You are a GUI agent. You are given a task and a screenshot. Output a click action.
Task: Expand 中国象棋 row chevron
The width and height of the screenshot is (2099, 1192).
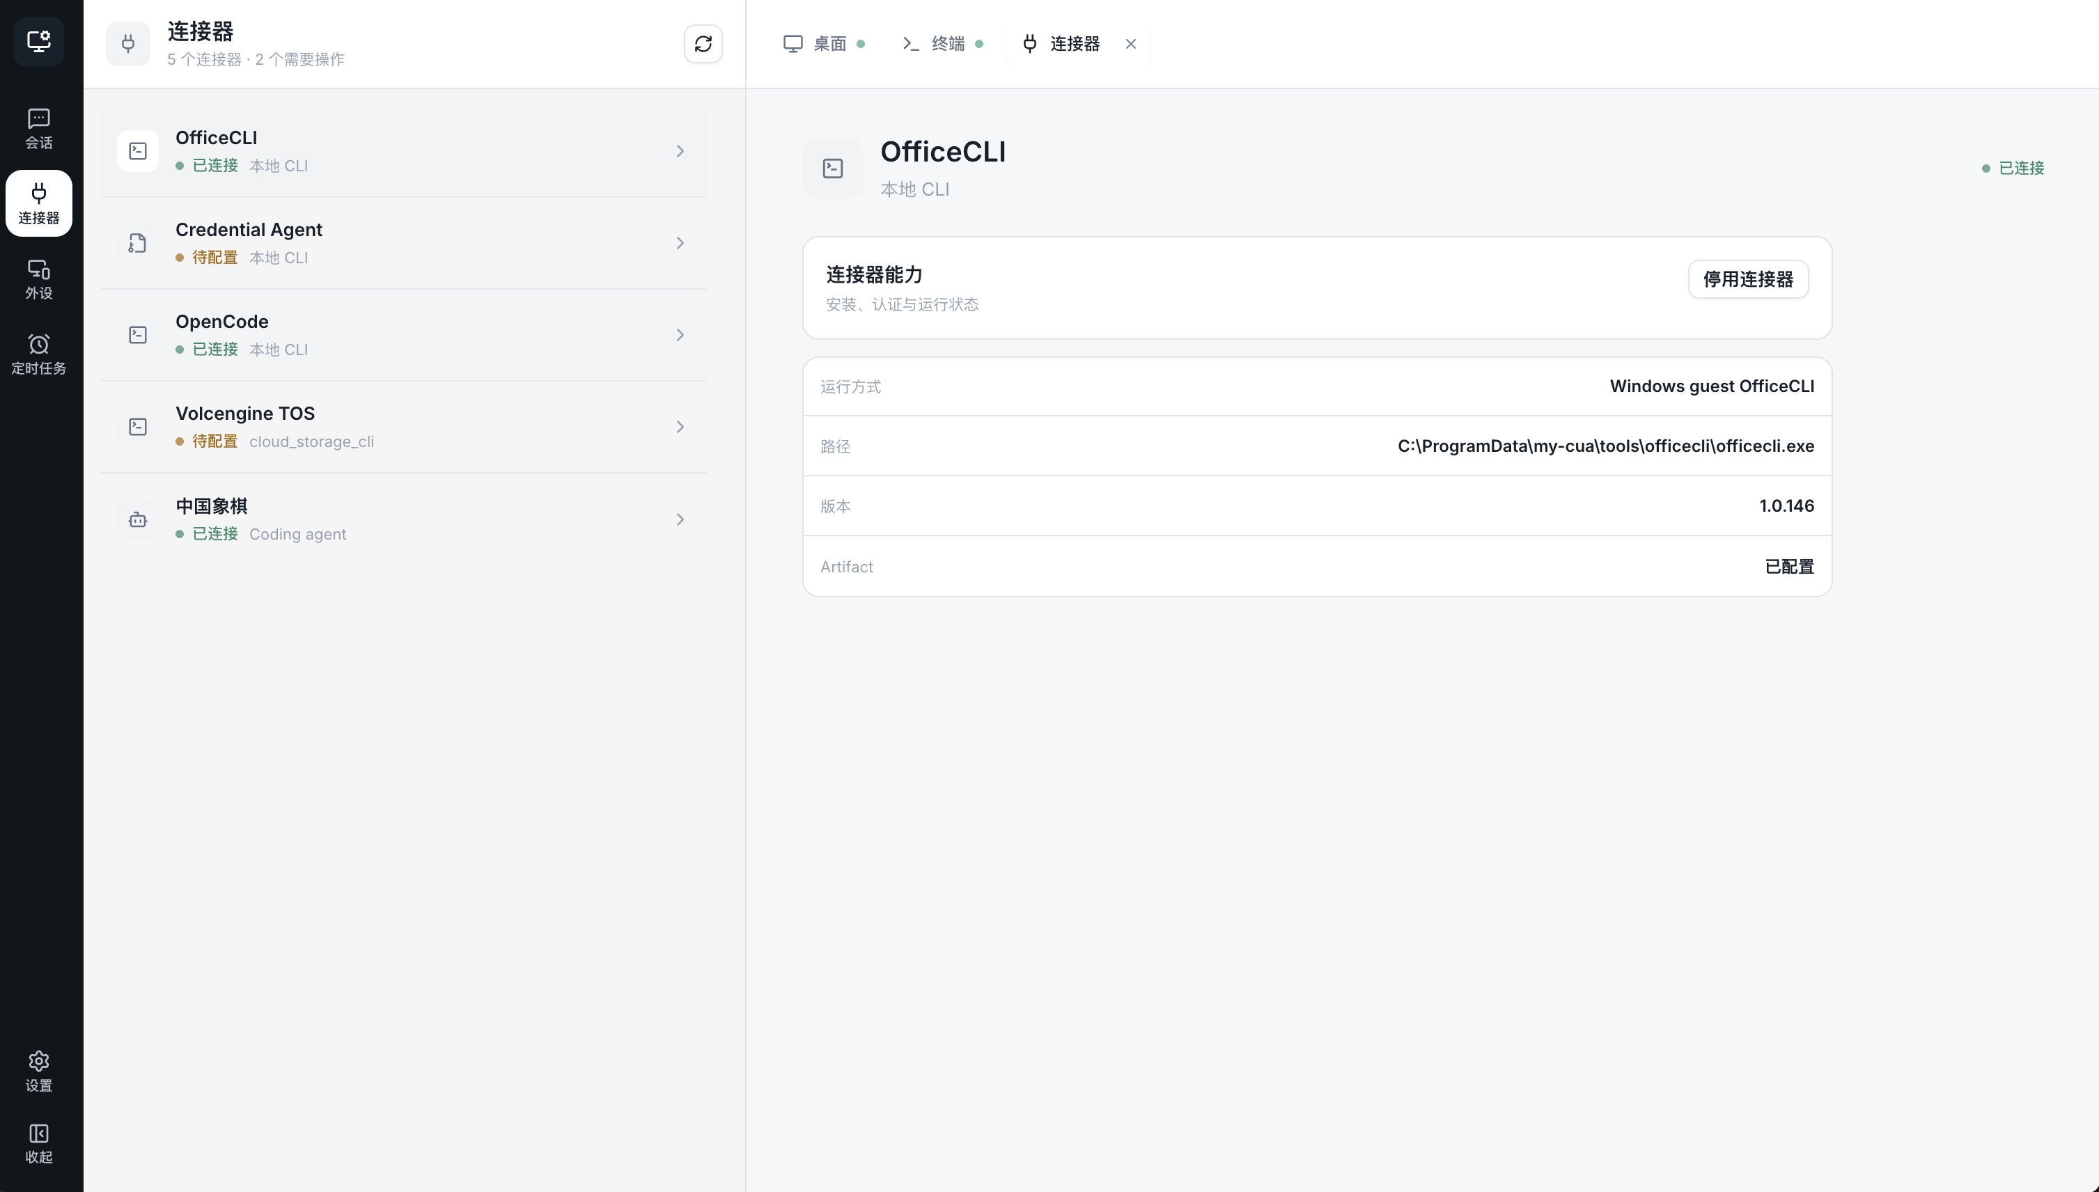coord(680,519)
